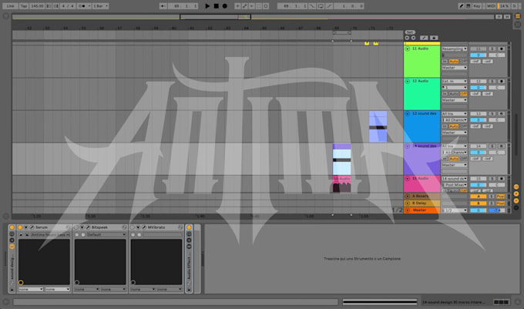This screenshot has height=309, width=524.
Task: Arm track 12 Audio for recording
Action: [501, 81]
